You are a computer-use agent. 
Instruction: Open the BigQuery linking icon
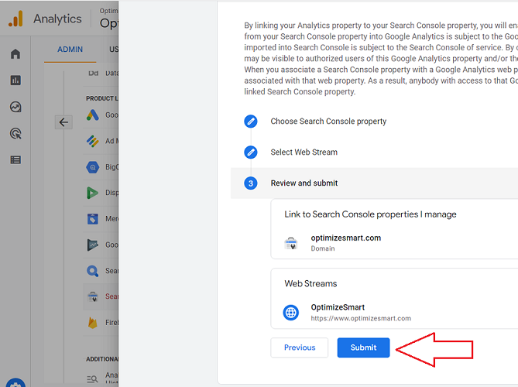(x=92, y=167)
